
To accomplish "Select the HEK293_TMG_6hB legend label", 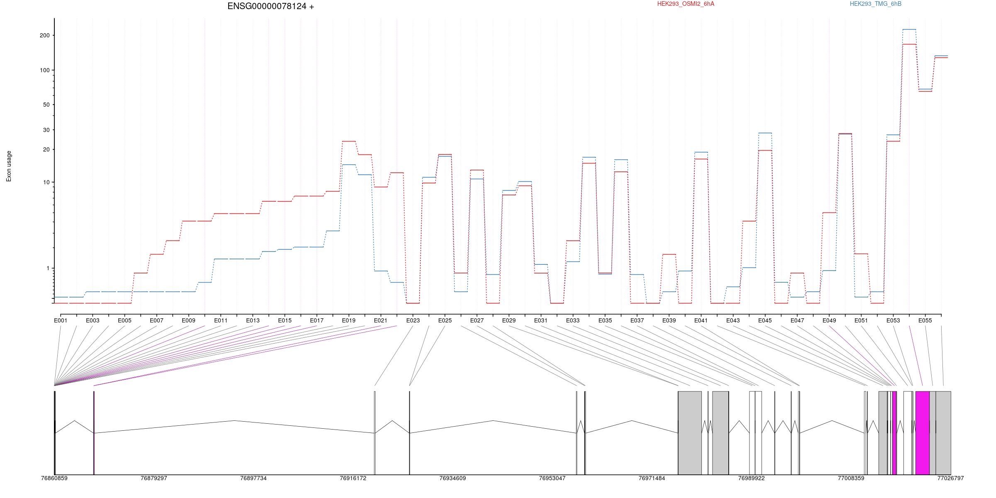I will (x=876, y=4).
